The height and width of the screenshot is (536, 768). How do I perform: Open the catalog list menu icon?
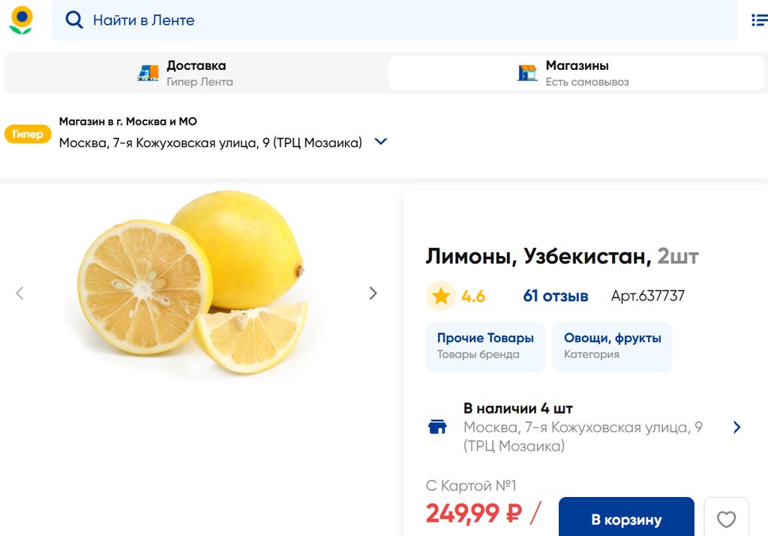coord(759,20)
